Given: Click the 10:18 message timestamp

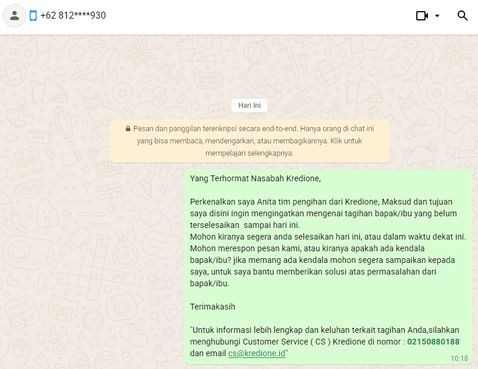Looking at the screenshot, I should pos(459,359).
